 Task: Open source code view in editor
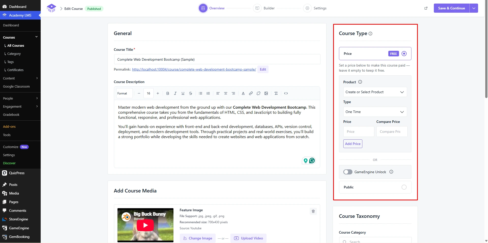click(x=286, y=93)
